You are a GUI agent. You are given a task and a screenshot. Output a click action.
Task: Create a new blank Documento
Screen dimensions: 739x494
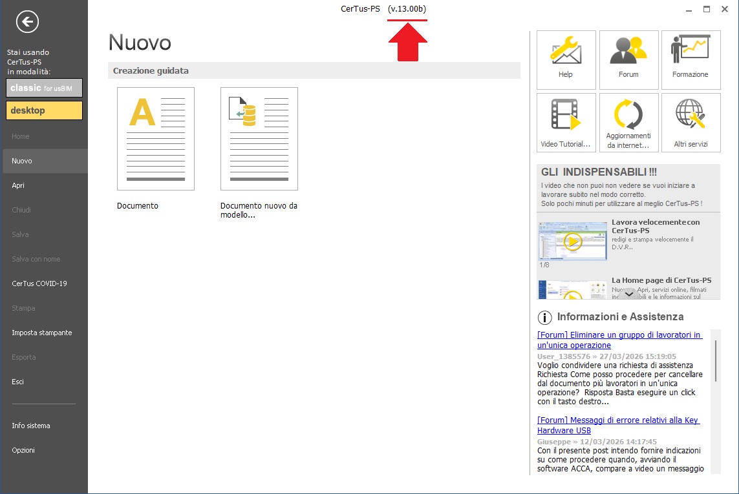point(155,139)
